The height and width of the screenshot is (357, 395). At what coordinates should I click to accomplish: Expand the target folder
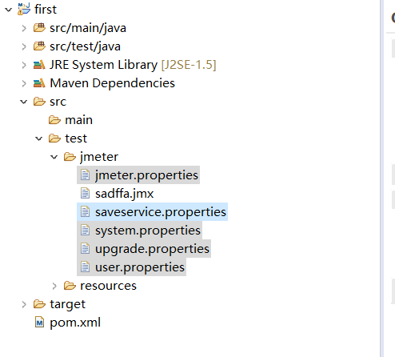coord(24,304)
